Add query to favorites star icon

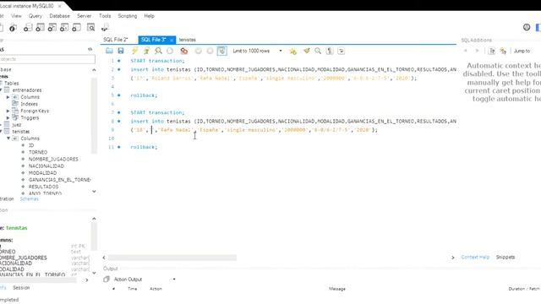coord(293,51)
